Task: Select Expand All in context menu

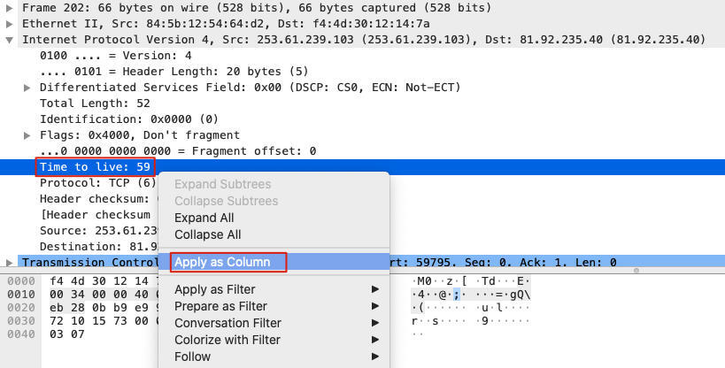Action: pyautogui.click(x=204, y=218)
